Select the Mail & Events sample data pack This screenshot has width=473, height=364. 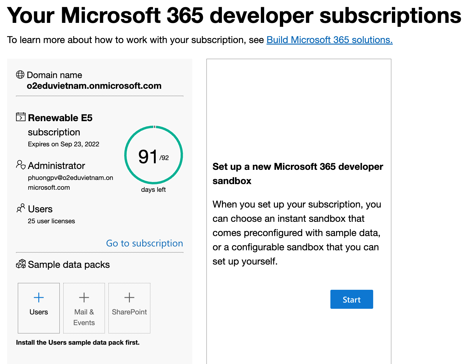click(x=84, y=308)
